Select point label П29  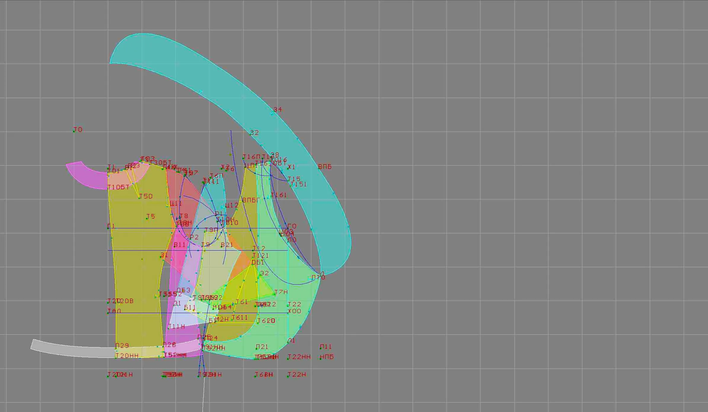pyautogui.click(x=122, y=345)
